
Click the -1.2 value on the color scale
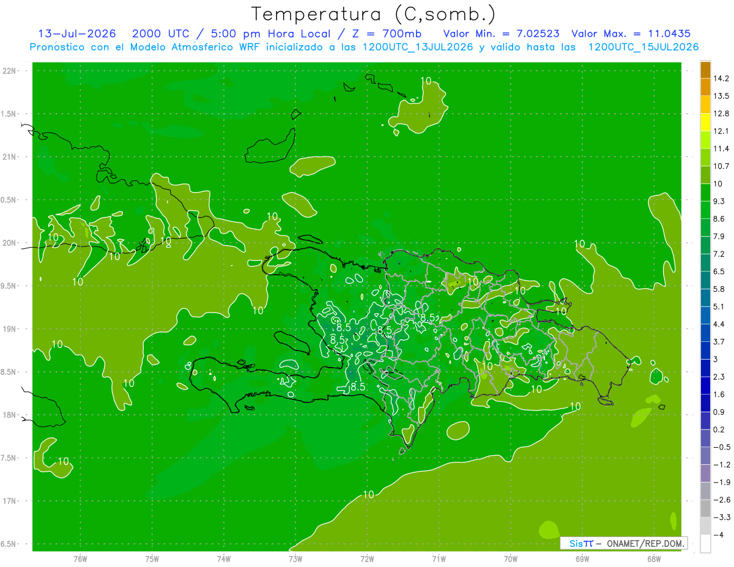[x=721, y=465]
